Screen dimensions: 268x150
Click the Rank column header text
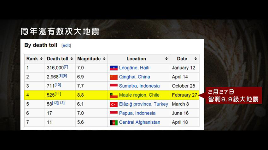[x=32, y=59]
